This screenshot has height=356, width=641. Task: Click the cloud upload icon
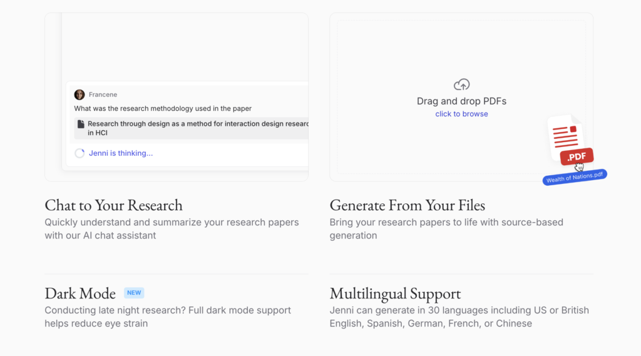coord(461,84)
